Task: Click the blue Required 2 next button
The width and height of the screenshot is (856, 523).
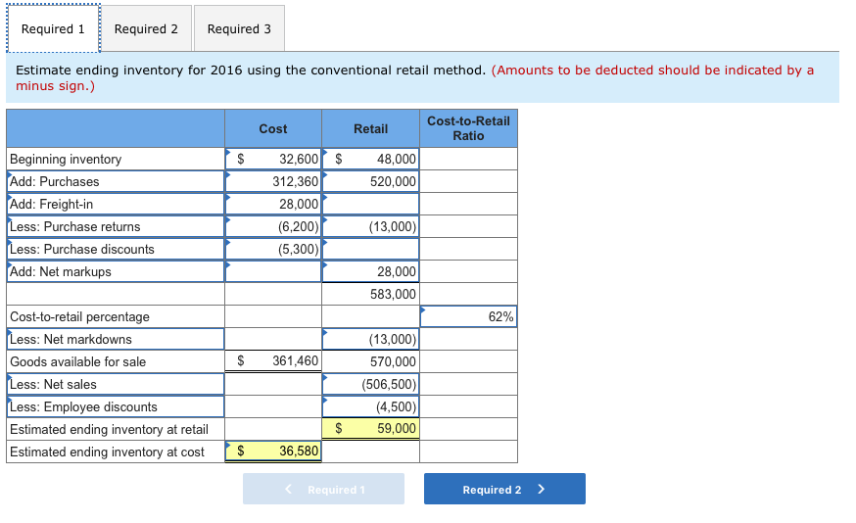Action: point(503,489)
